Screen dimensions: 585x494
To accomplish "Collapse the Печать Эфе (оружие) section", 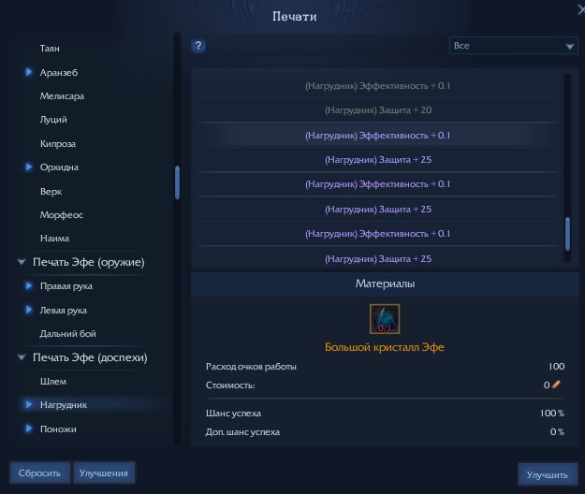I will click(x=21, y=262).
